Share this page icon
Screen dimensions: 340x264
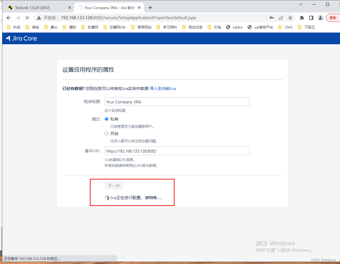pos(281,18)
